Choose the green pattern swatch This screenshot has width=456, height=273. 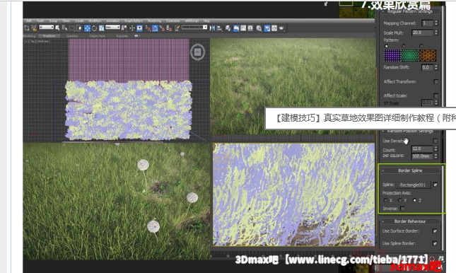coord(410,55)
